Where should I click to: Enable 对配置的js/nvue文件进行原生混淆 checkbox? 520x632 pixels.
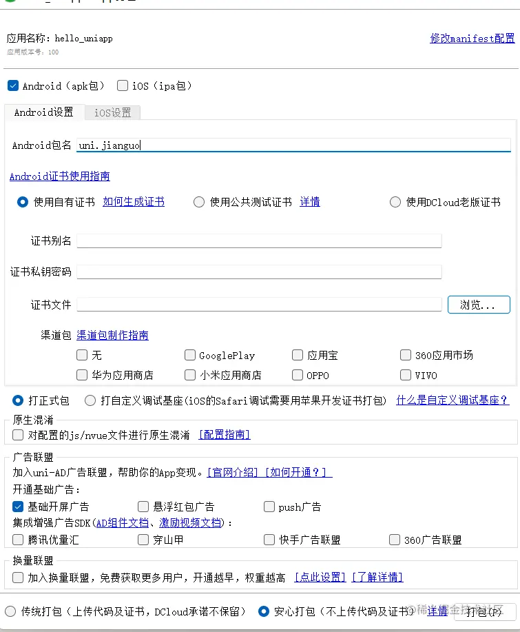point(18,435)
